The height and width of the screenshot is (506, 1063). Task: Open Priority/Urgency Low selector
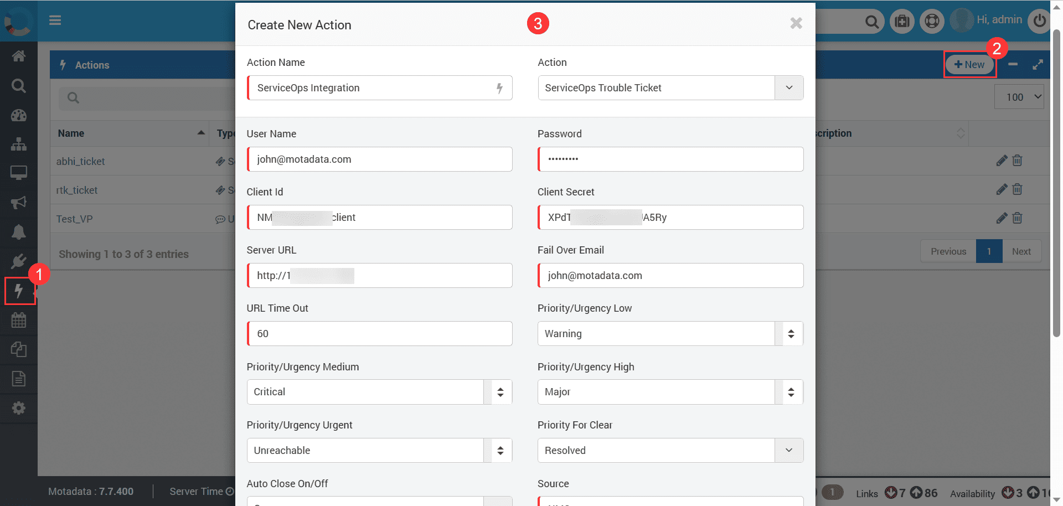791,334
